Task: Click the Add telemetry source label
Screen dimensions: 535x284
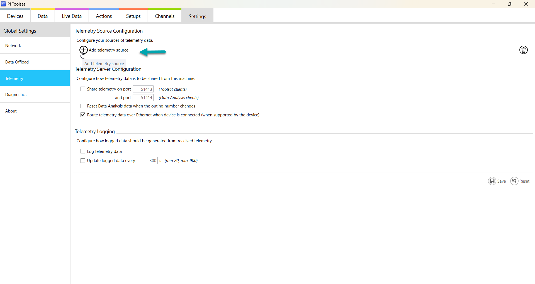Action: coord(108,50)
